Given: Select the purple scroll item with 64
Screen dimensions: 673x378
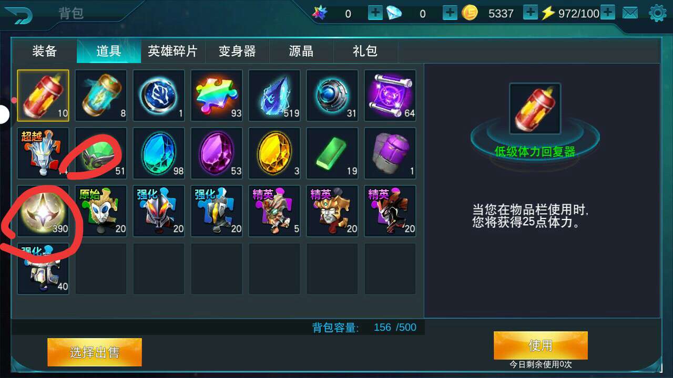Looking at the screenshot, I should [x=390, y=96].
